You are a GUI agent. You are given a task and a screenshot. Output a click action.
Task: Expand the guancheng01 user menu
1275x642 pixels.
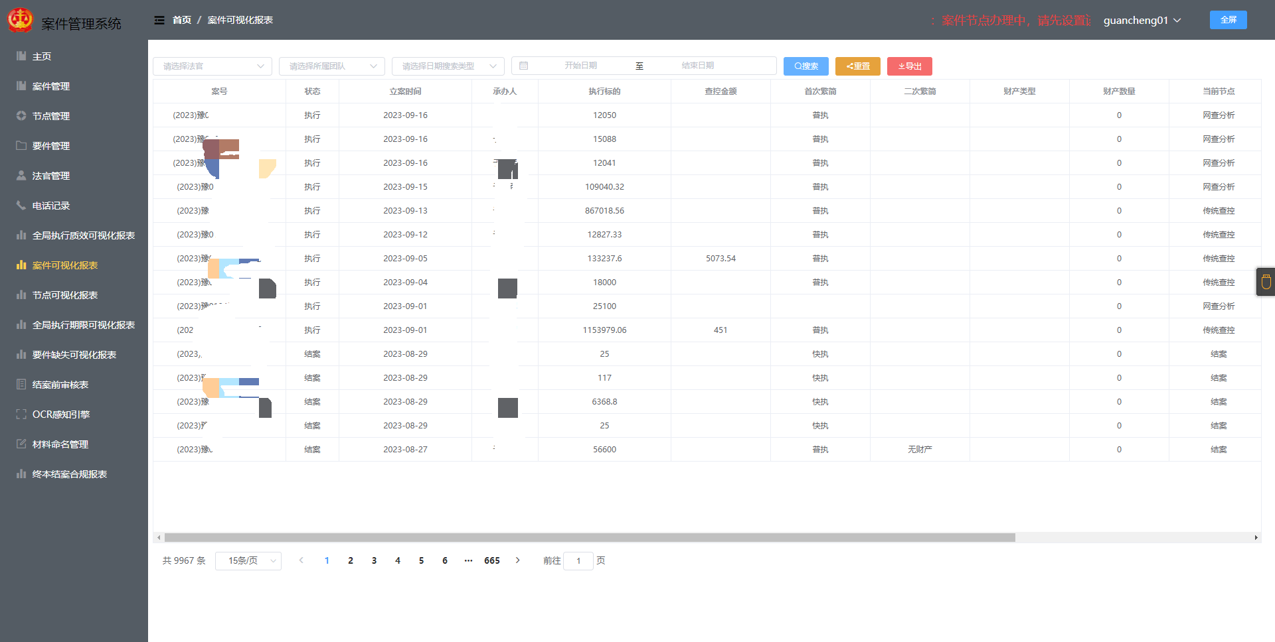(x=1142, y=21)
